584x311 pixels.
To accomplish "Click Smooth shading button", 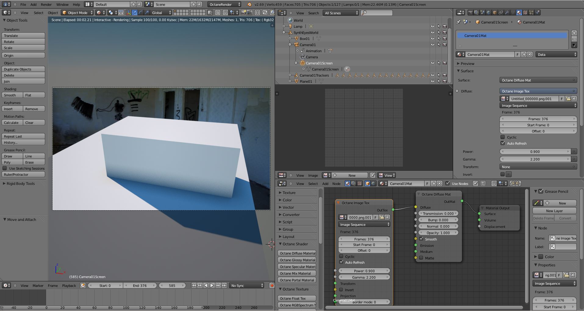I will (12, 95).
